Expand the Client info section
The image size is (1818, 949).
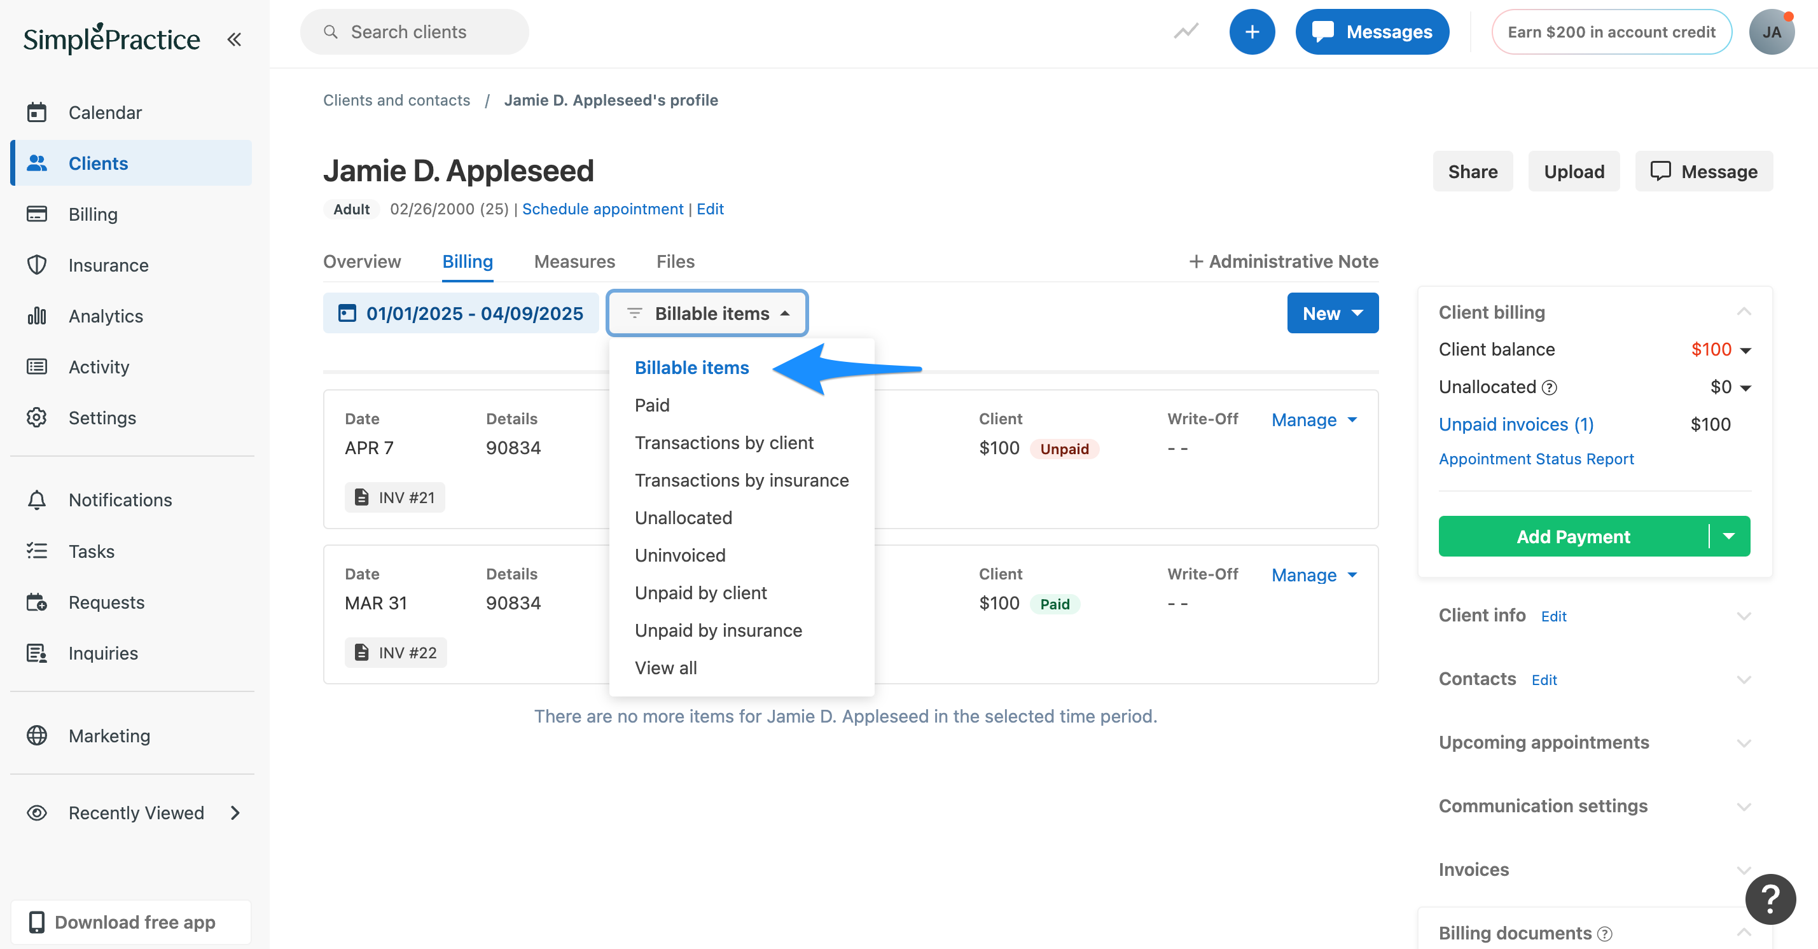click(x=1743, y=616)
